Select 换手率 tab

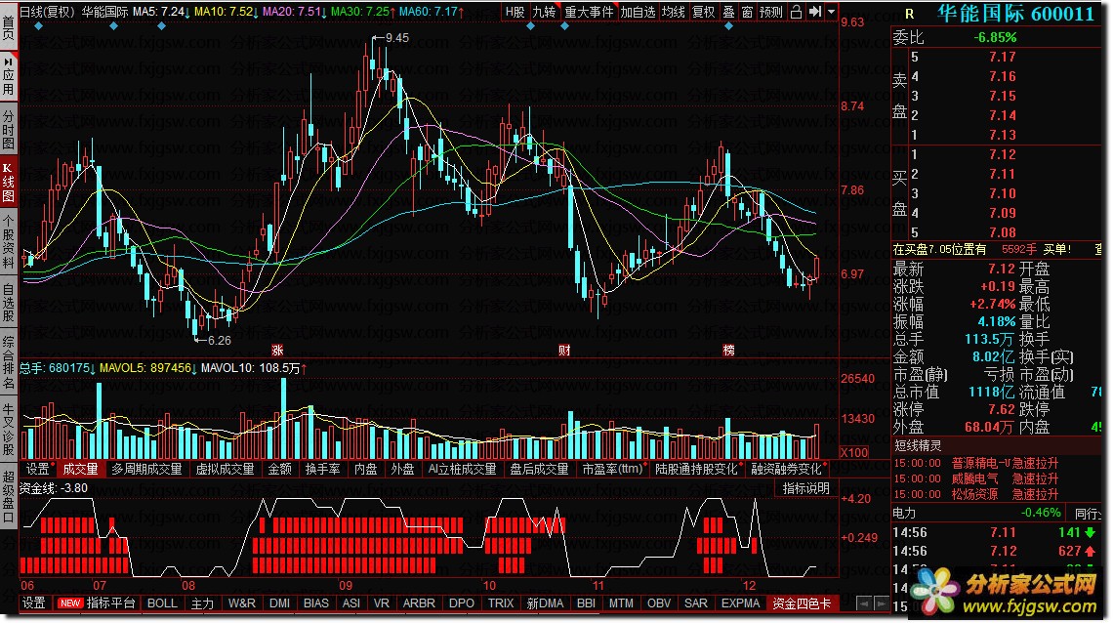[x=322, y=469]
